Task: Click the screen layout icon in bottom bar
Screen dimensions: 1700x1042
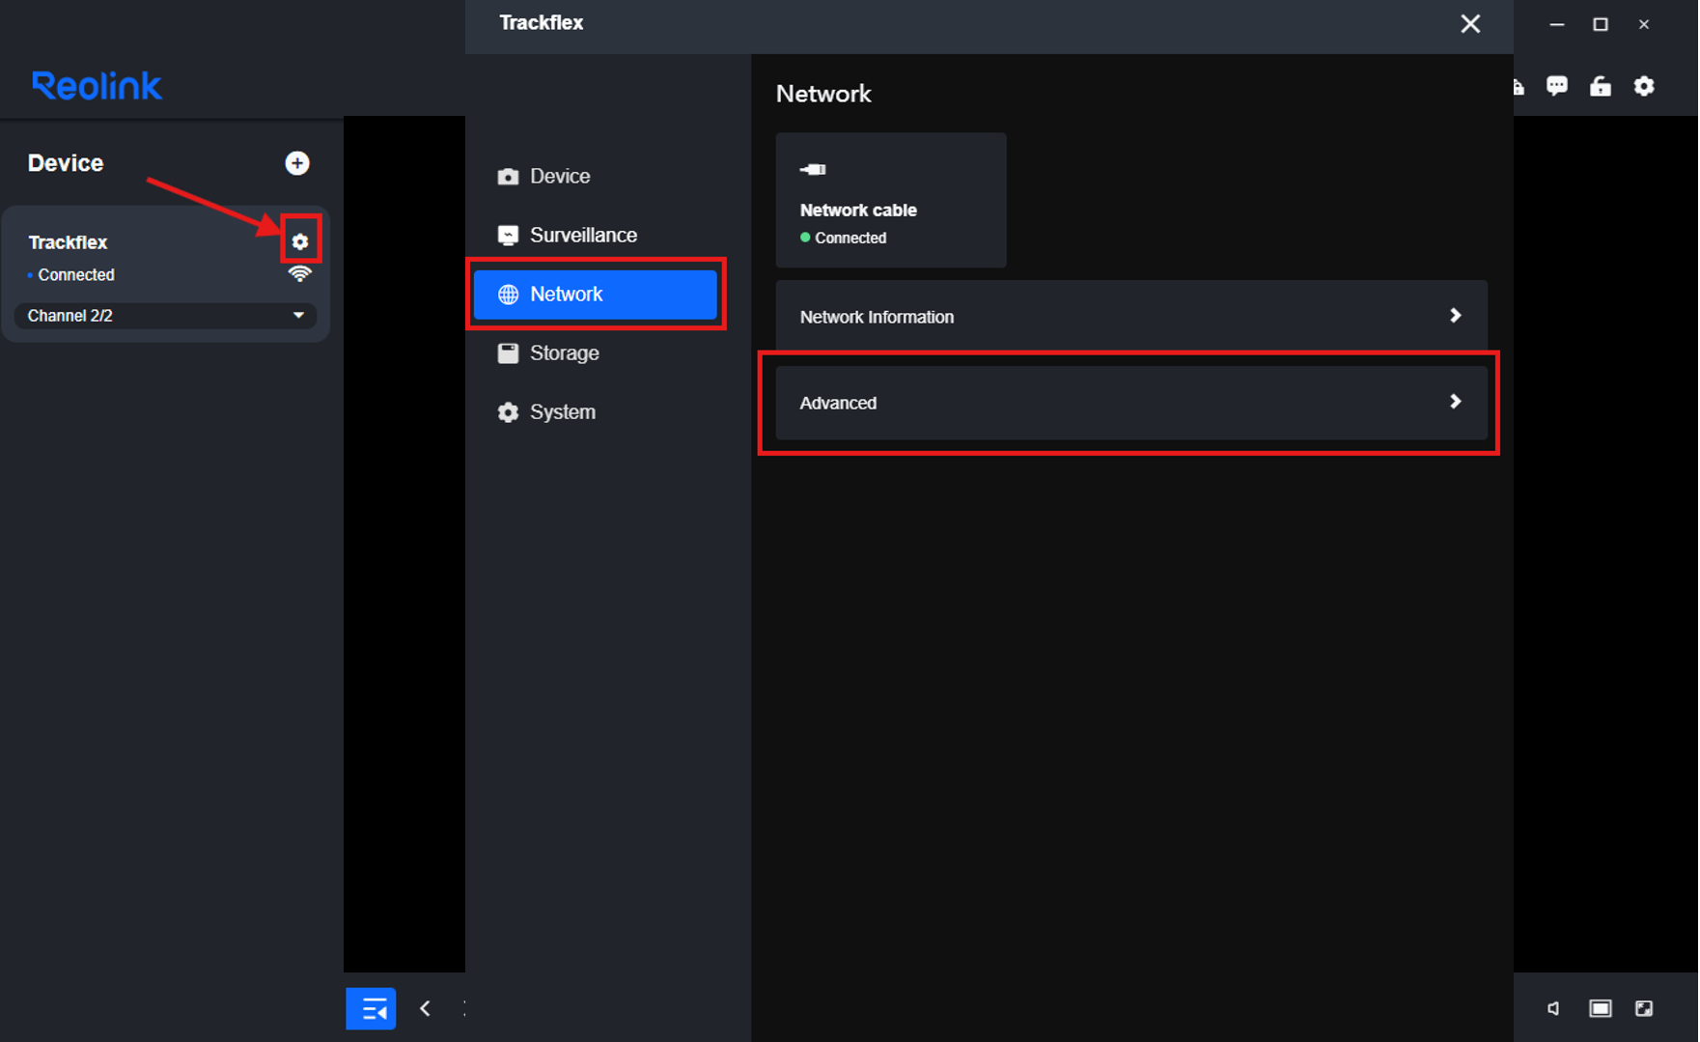Action: [1600, 1009]
